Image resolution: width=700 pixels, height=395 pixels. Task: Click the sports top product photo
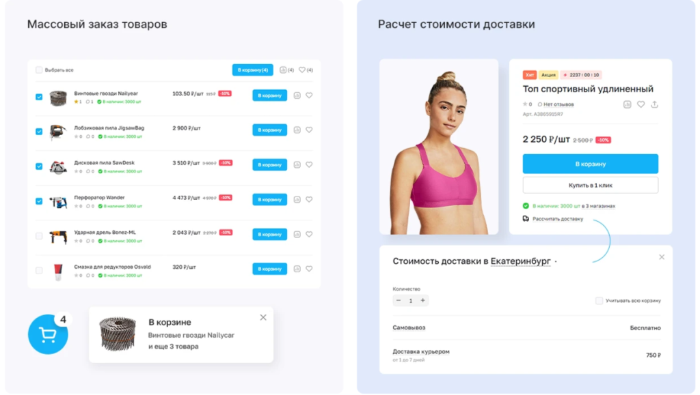[439, 147]
